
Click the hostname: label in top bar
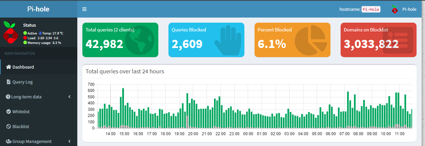[x=350, y=9]
